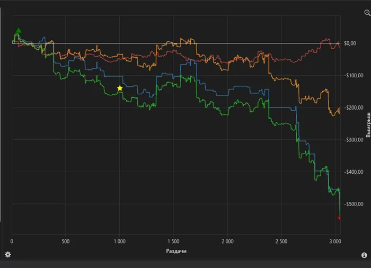Click the red down-triangle low marker
The height and width of the screenshot is (268, 371).
click(x=339, y=218)
